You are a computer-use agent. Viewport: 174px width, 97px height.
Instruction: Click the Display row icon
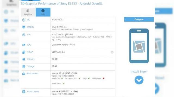[24, 27]
